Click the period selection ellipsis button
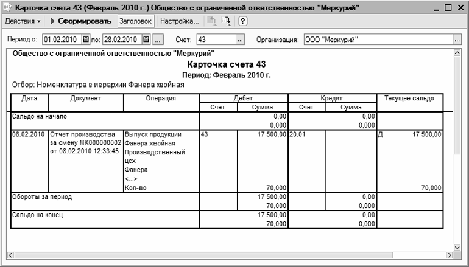 [158, 40]
